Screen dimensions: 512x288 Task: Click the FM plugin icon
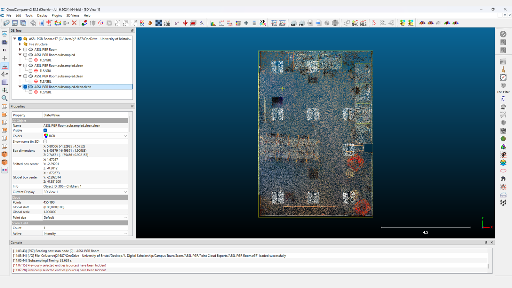tap(301, 23)
